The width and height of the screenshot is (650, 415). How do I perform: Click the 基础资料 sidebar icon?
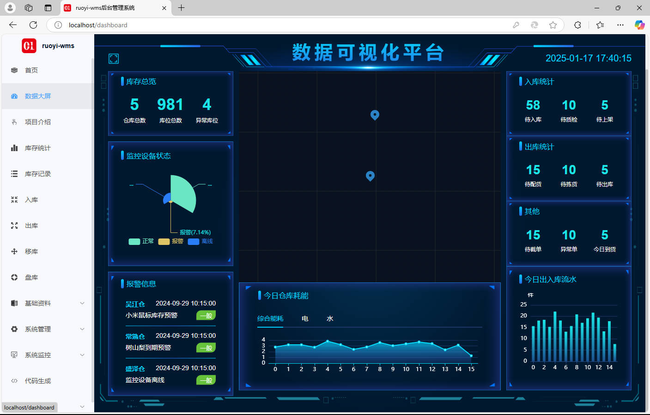[14, 303]
